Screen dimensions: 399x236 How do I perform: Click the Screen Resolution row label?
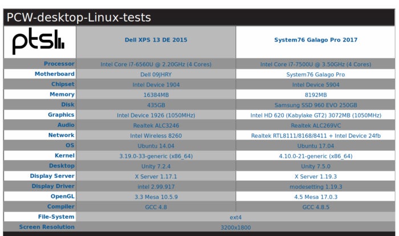point(47,227)
